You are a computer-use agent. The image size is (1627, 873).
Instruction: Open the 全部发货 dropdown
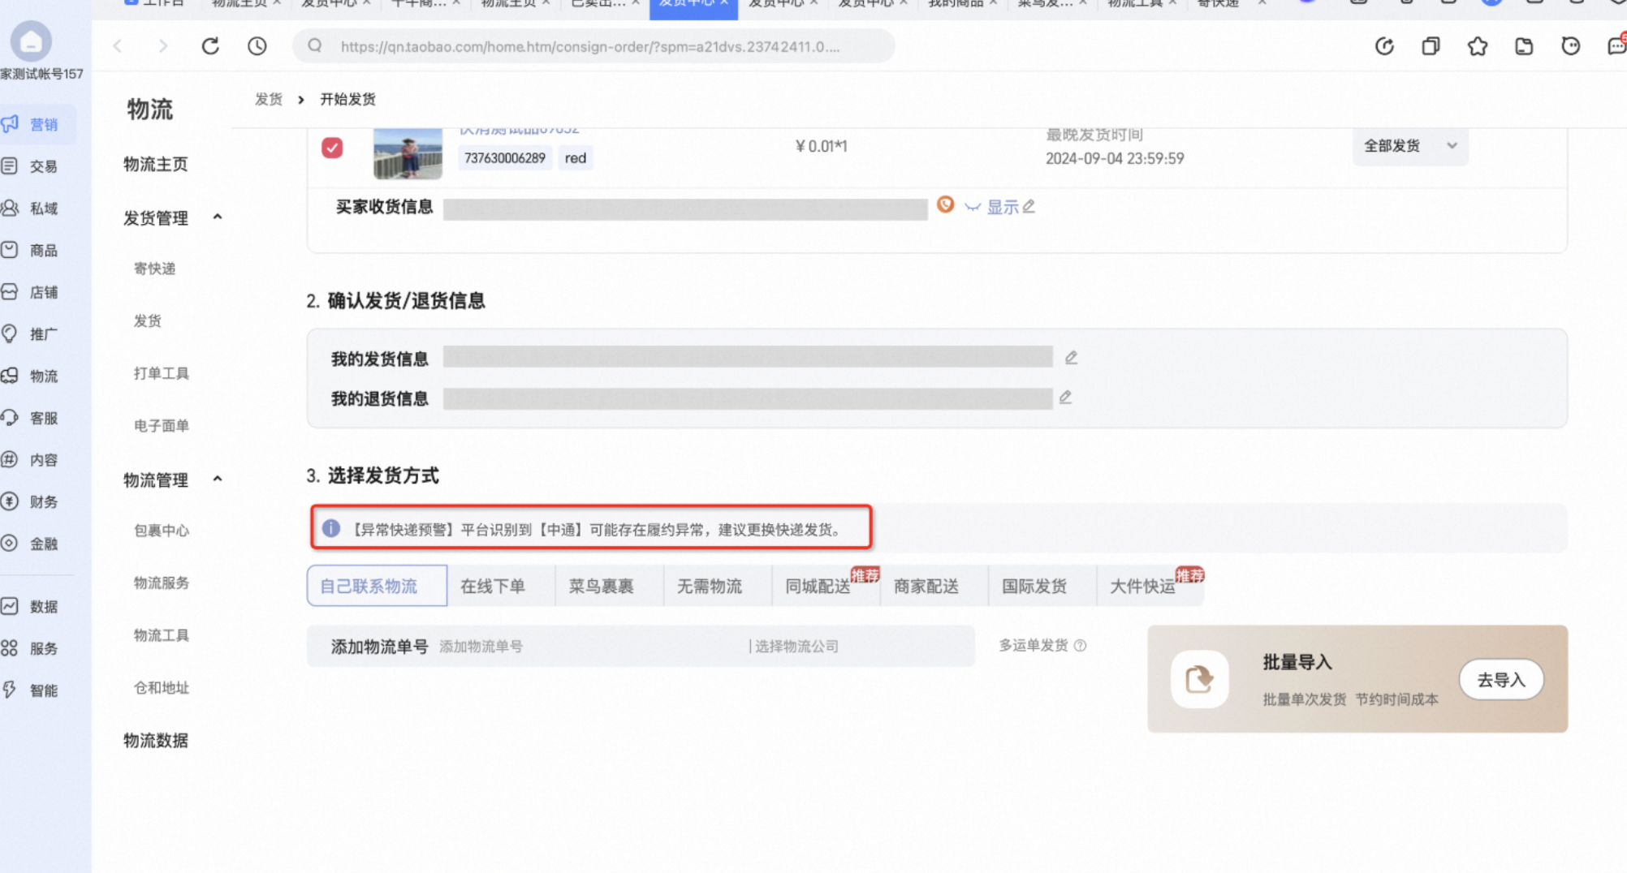pyautogui.click(x=1410, y=146)
